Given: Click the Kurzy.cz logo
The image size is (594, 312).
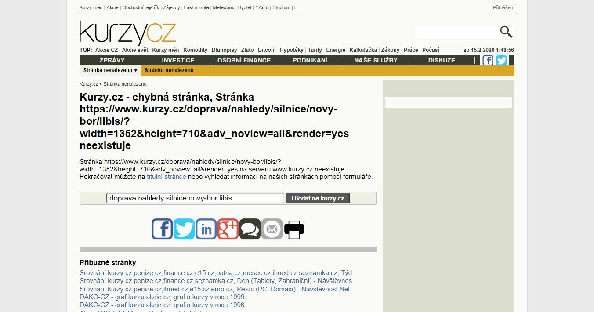Looking at the screenshot, I should click(x=128, y=33).
